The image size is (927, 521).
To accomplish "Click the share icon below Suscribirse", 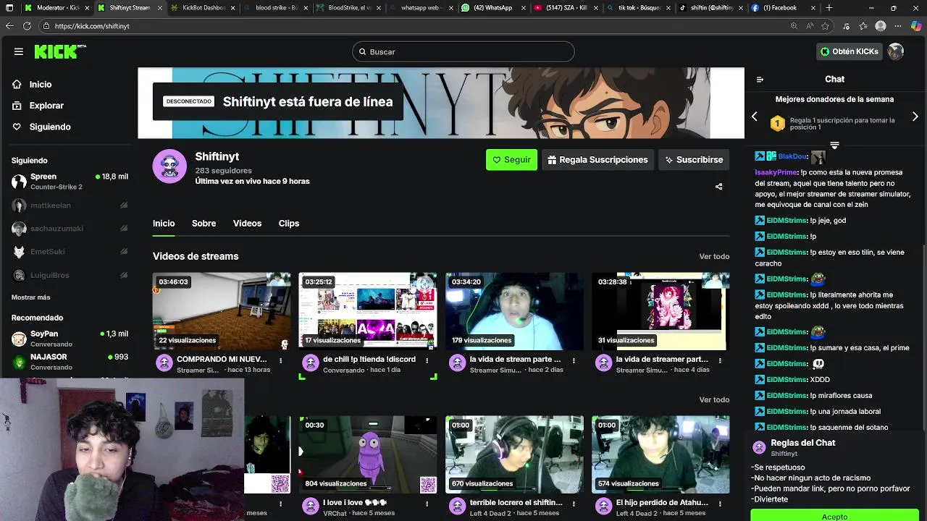I will (719, 187).
